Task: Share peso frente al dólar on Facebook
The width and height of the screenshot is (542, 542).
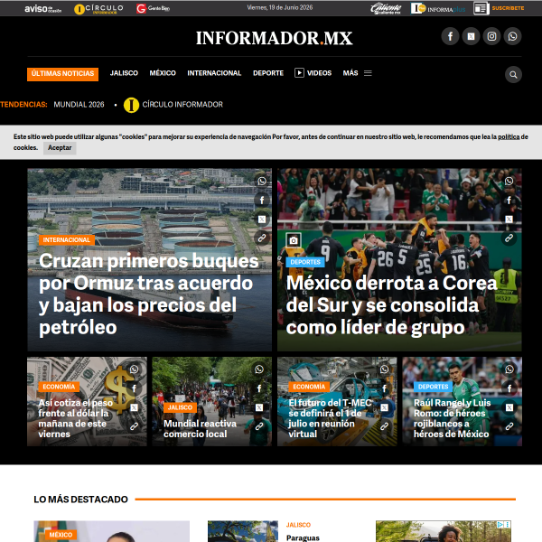Action: coord(134,388)
